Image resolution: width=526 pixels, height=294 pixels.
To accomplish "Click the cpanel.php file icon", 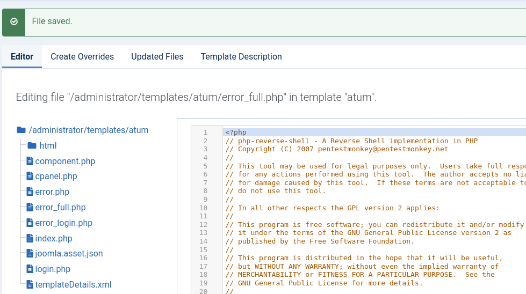I will coord(30,176).
